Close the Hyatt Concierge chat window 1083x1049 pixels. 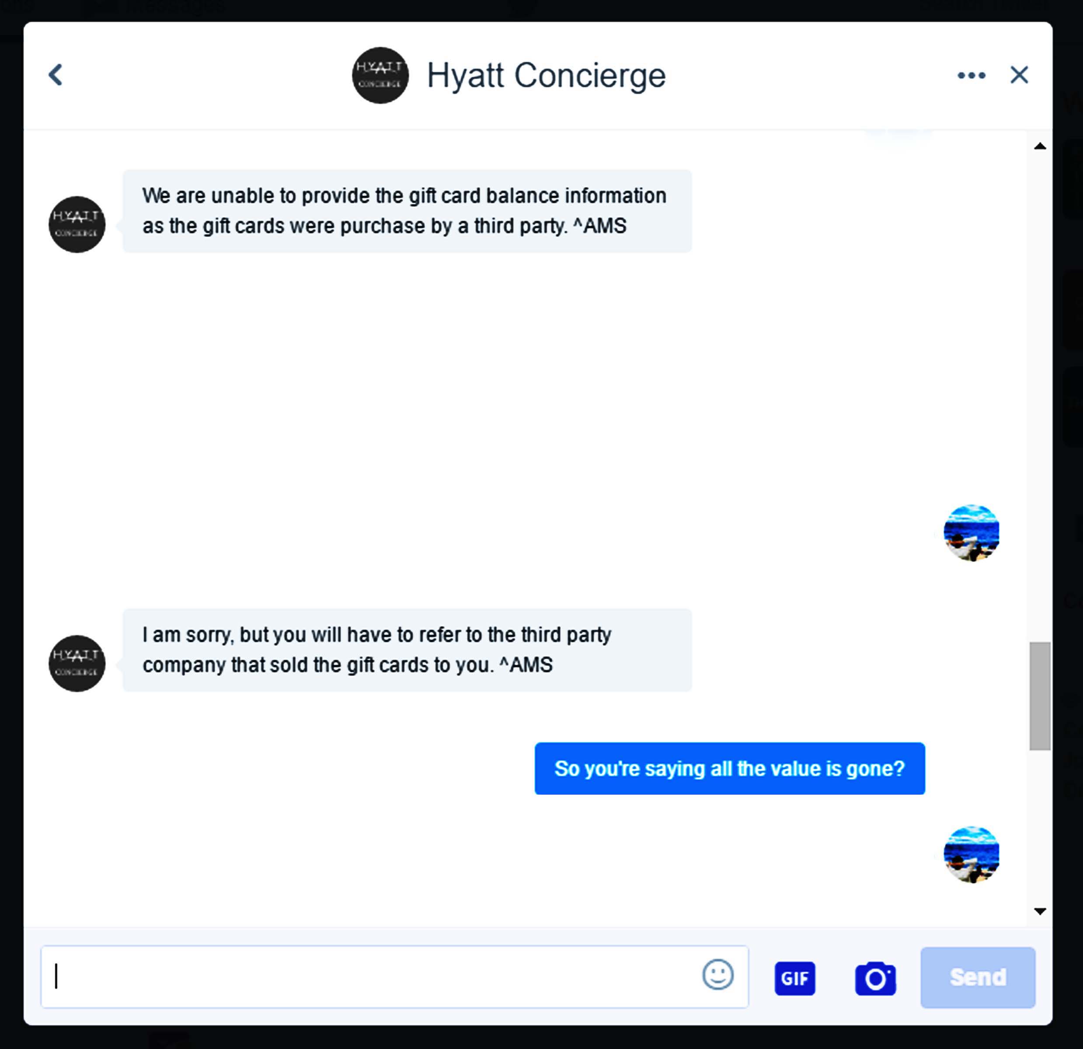point(1019,75)
